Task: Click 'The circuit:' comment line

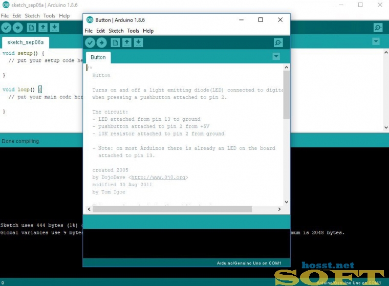Action: coord(110,112)
